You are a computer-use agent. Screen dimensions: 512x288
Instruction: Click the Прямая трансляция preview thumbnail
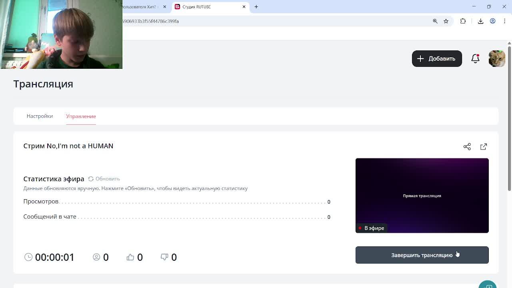tap(422, 196)
